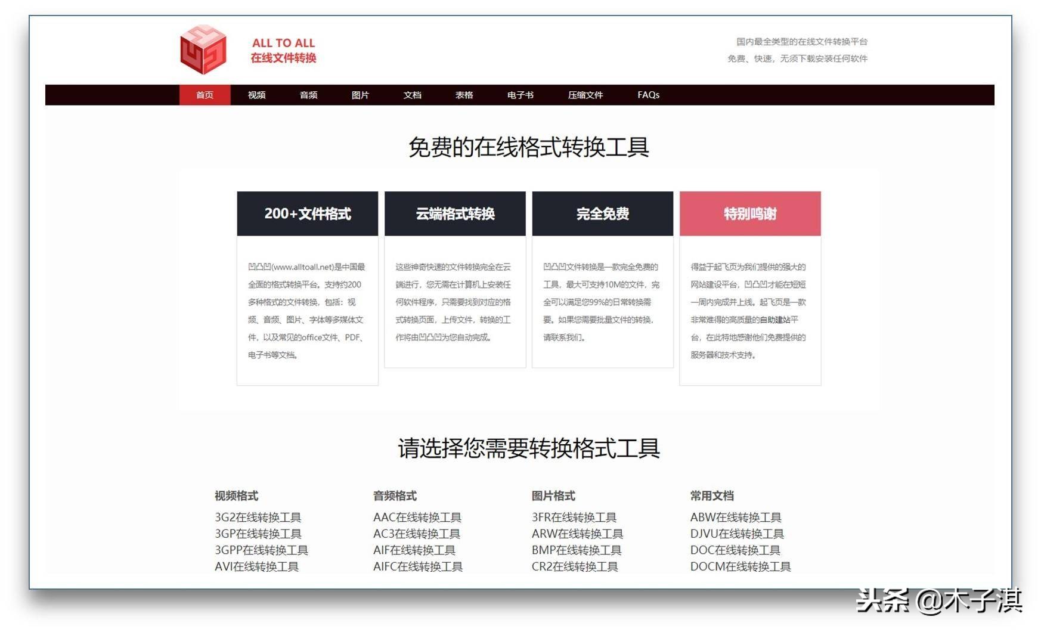Open the 文档 category tab
Screen dimensions: 1041x632
412,94
